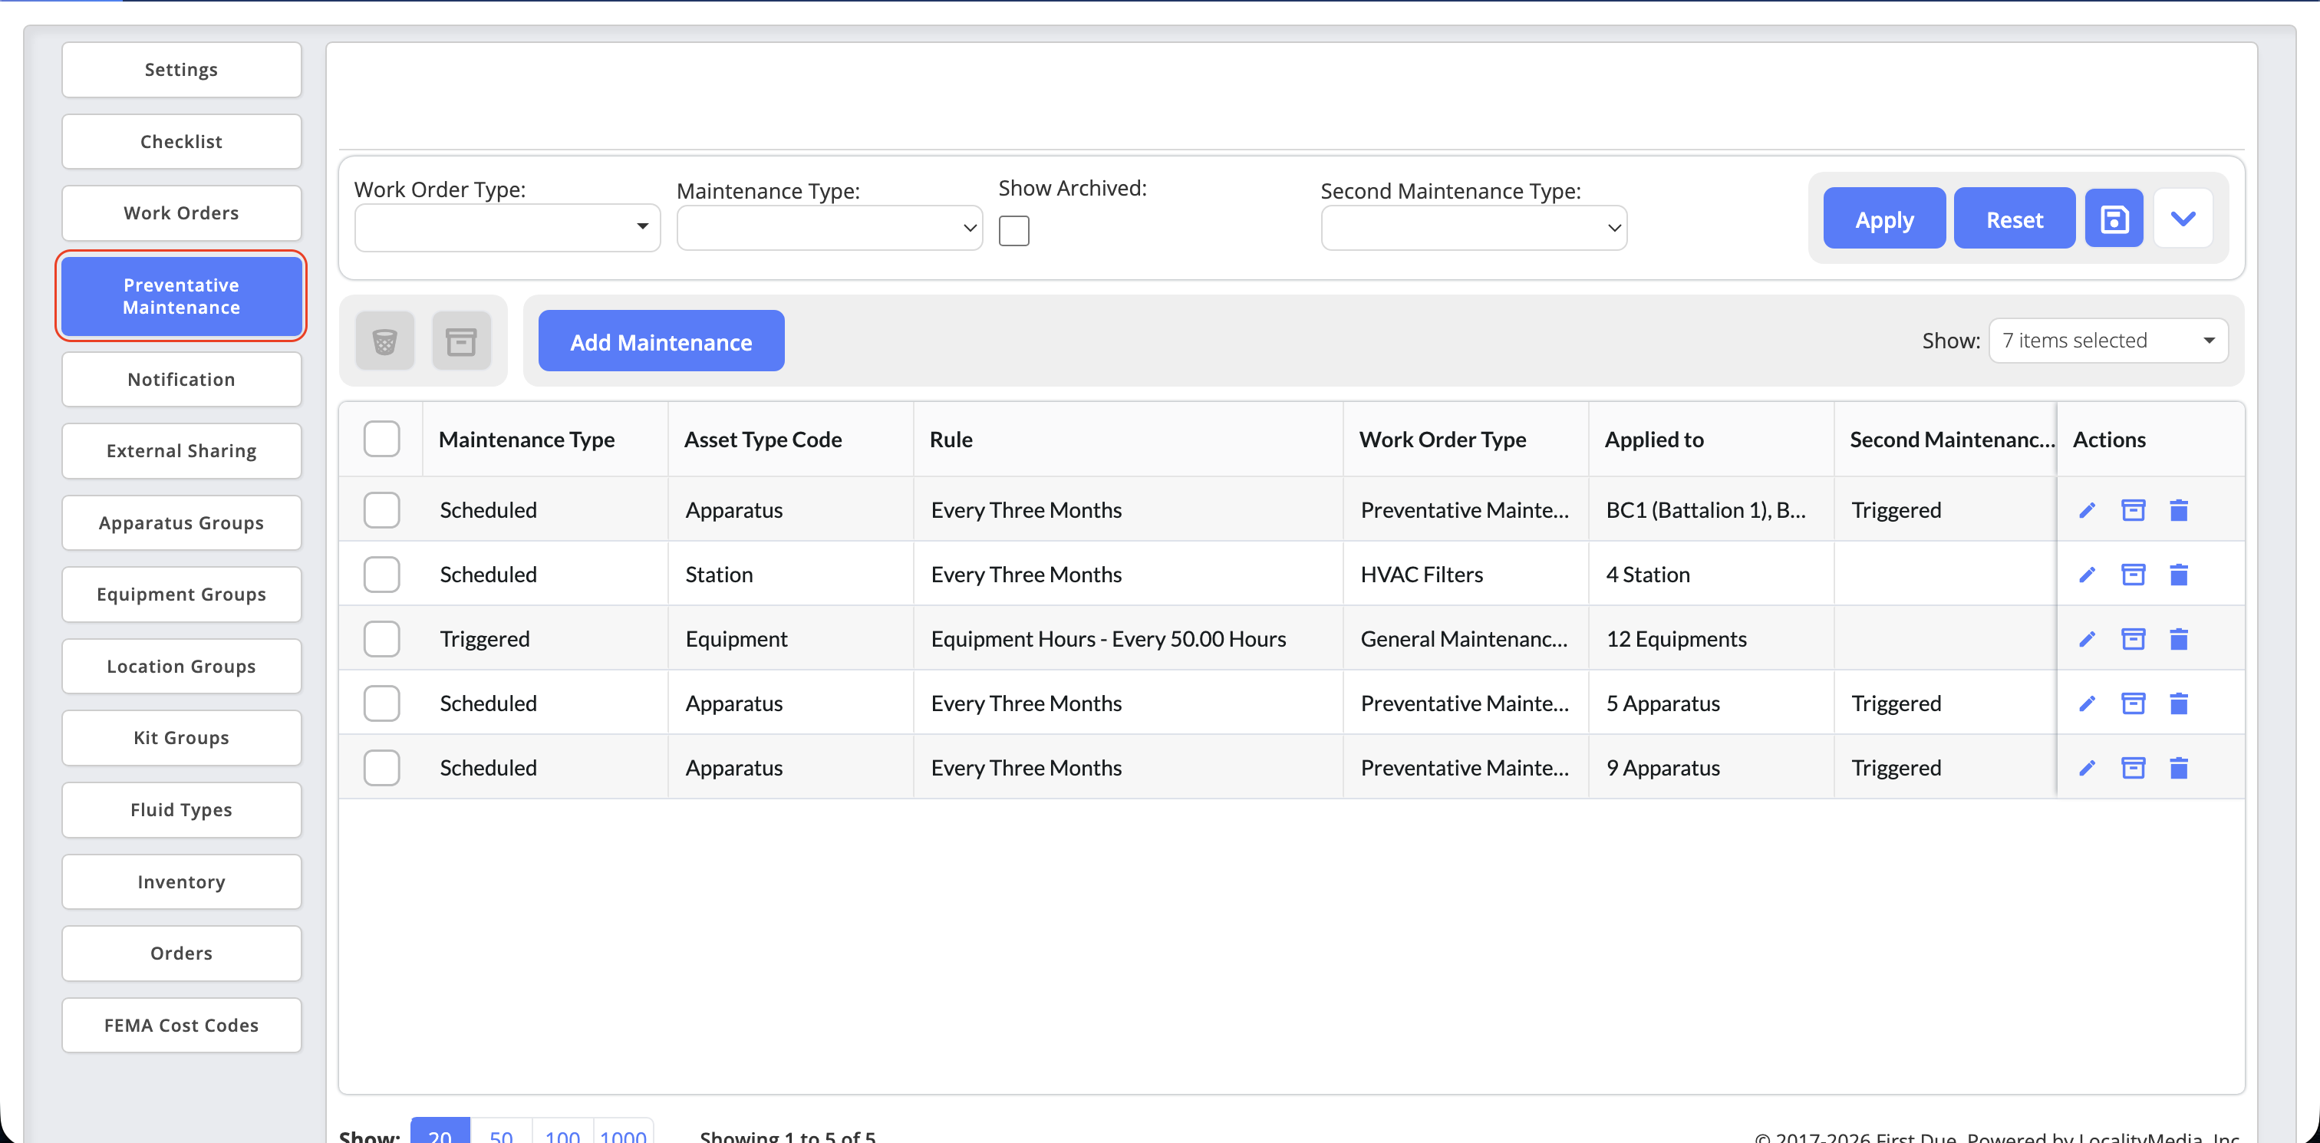Open the Maintenance Type filter dropdown
2320x1143 pixels.
(x=829, y=228)
